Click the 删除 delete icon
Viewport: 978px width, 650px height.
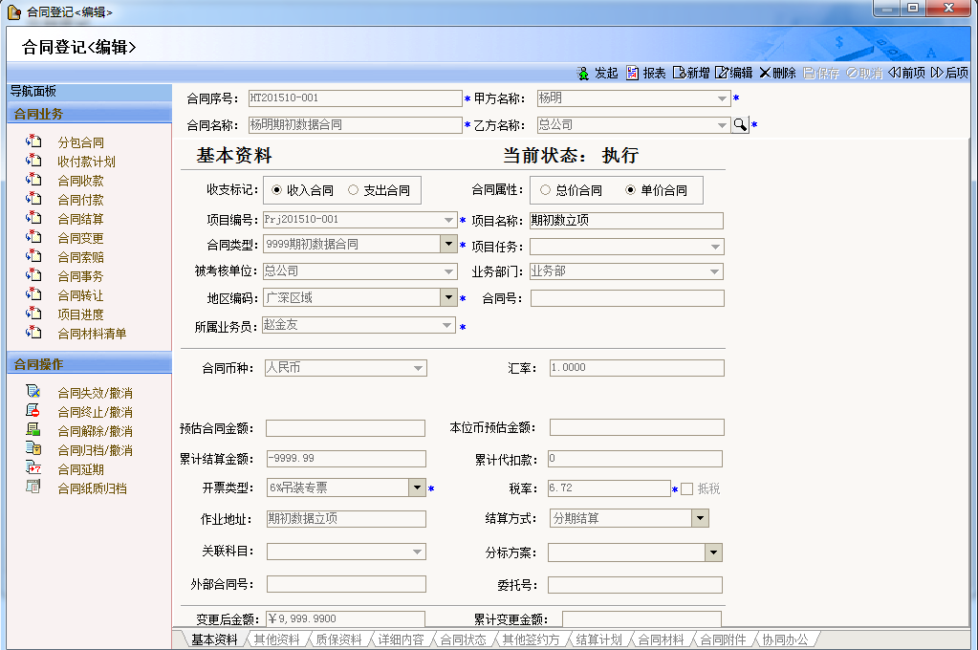click(765, 74)
